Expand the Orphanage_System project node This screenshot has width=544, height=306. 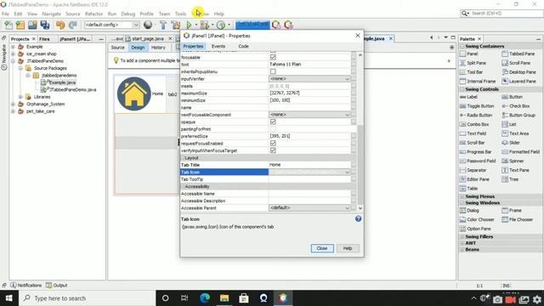point(14,104)
